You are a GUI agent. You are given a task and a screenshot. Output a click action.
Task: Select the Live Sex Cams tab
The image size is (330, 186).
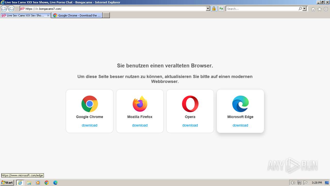click(25, 16)
